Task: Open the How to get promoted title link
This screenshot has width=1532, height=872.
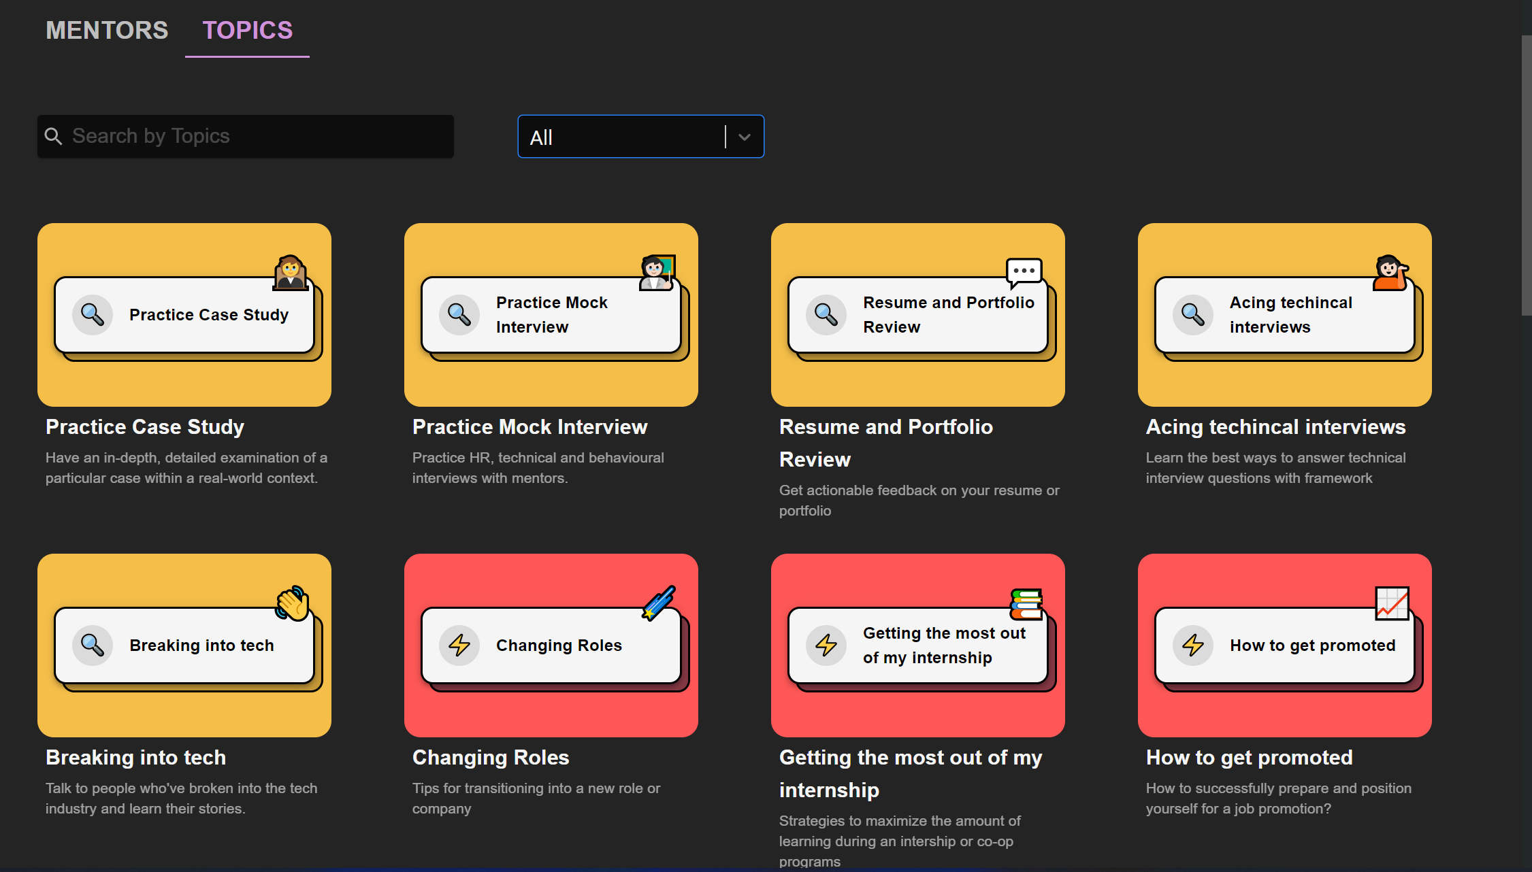Action: 1249,757
